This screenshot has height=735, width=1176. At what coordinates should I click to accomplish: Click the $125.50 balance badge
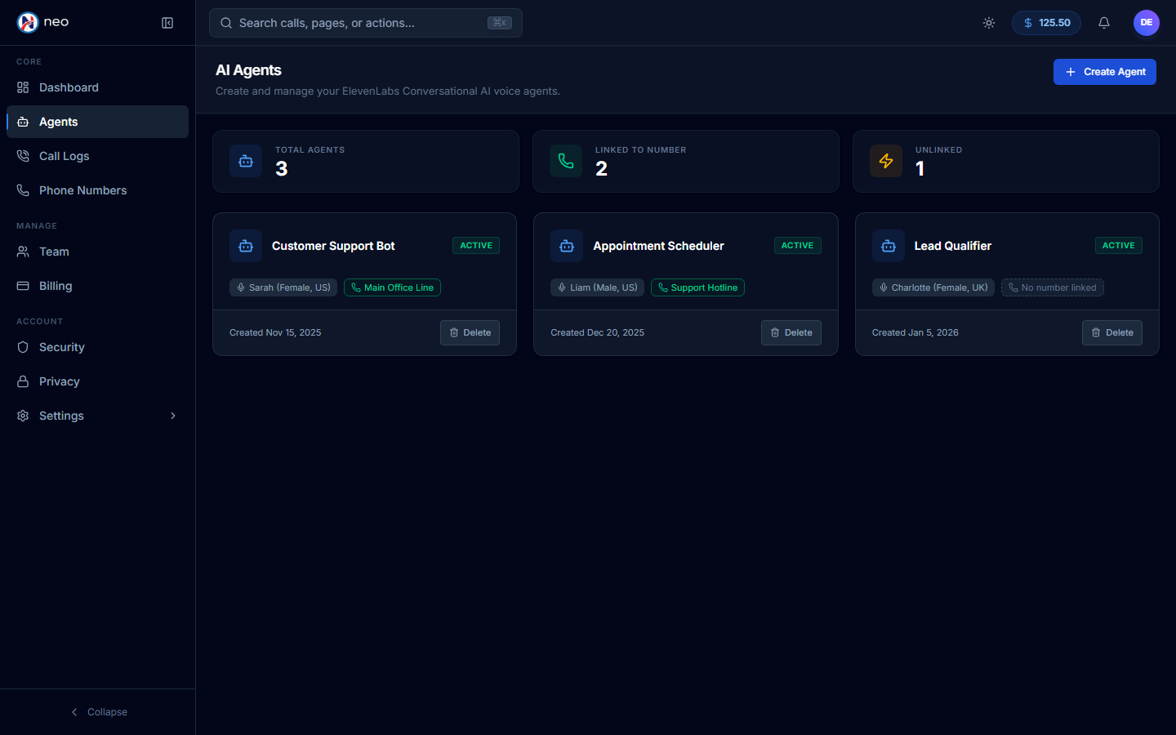coord(1046,23)
